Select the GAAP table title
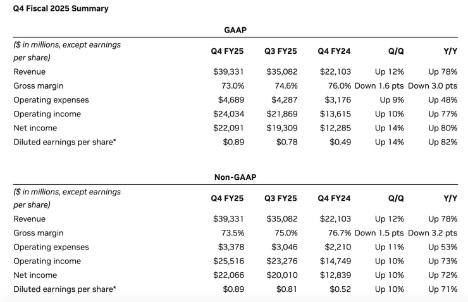 (x=235, y=30)
